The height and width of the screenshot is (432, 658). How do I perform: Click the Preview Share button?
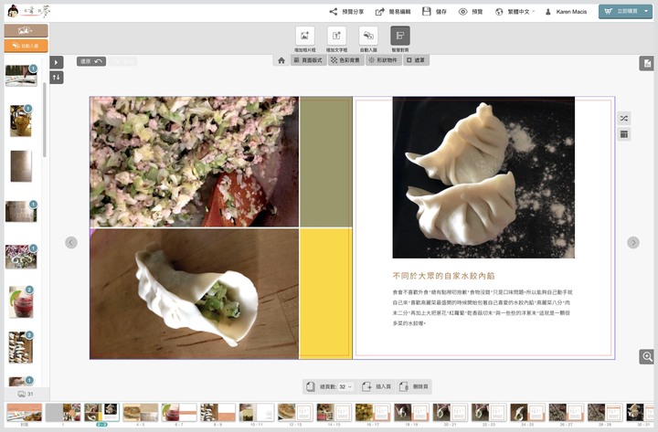pyautogui.click(x=346, y=12)
